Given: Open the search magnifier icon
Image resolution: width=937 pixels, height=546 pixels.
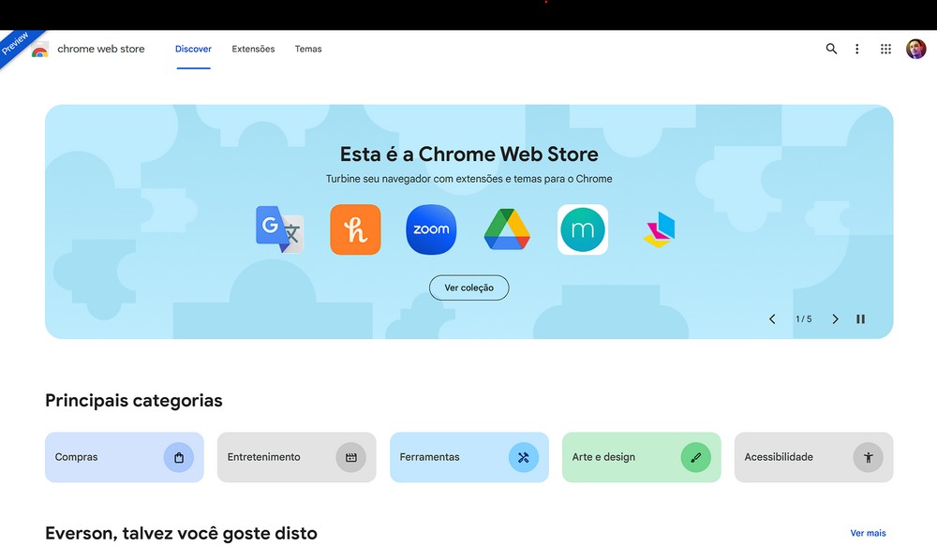Looking at the screenshot, I should pyautogui.click(x=831, y=49).
